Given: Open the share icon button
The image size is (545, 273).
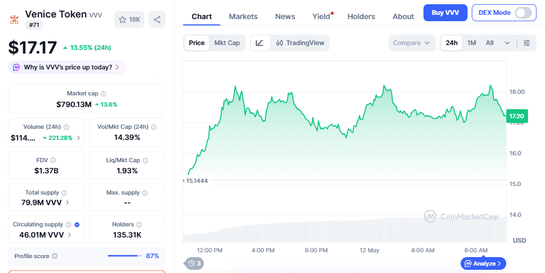Looking at the screenshot, I should 157,20.
